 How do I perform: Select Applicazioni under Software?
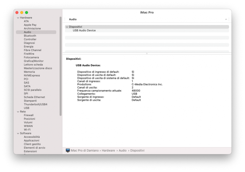pos(32,141)
